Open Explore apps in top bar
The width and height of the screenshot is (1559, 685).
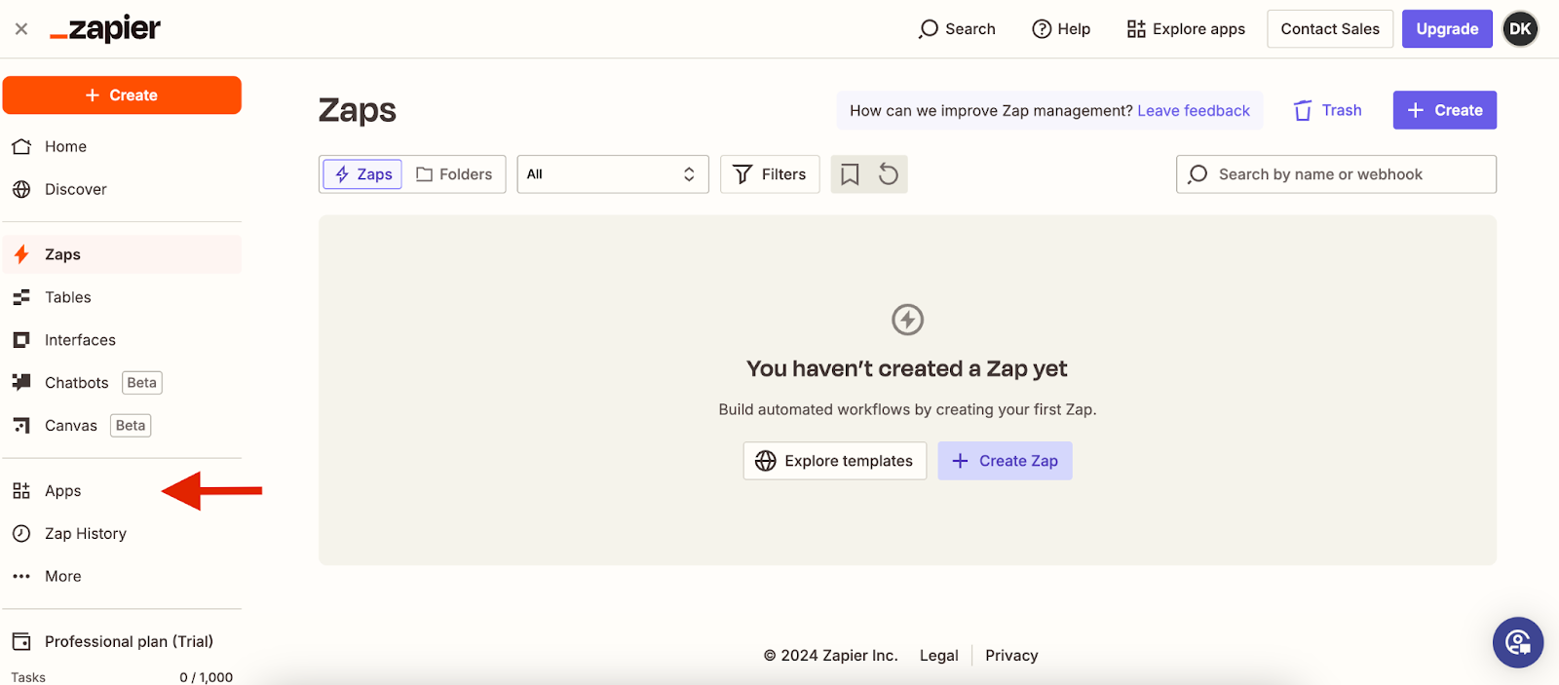(x=1186, y=29)
